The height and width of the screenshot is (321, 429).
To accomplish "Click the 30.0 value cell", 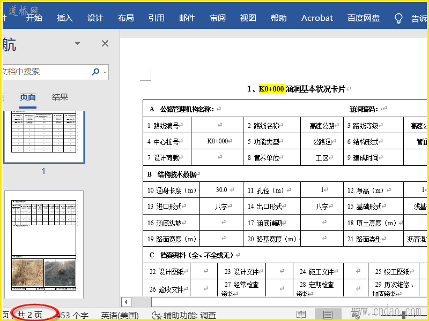I will tap(221, 190).
